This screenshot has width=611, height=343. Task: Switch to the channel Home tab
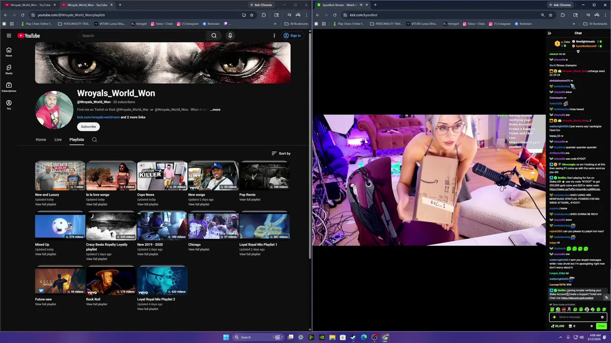click(x=41, y=140)
